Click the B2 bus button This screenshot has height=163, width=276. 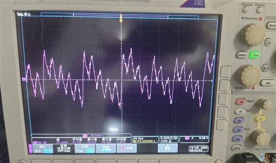click(238, 130)
